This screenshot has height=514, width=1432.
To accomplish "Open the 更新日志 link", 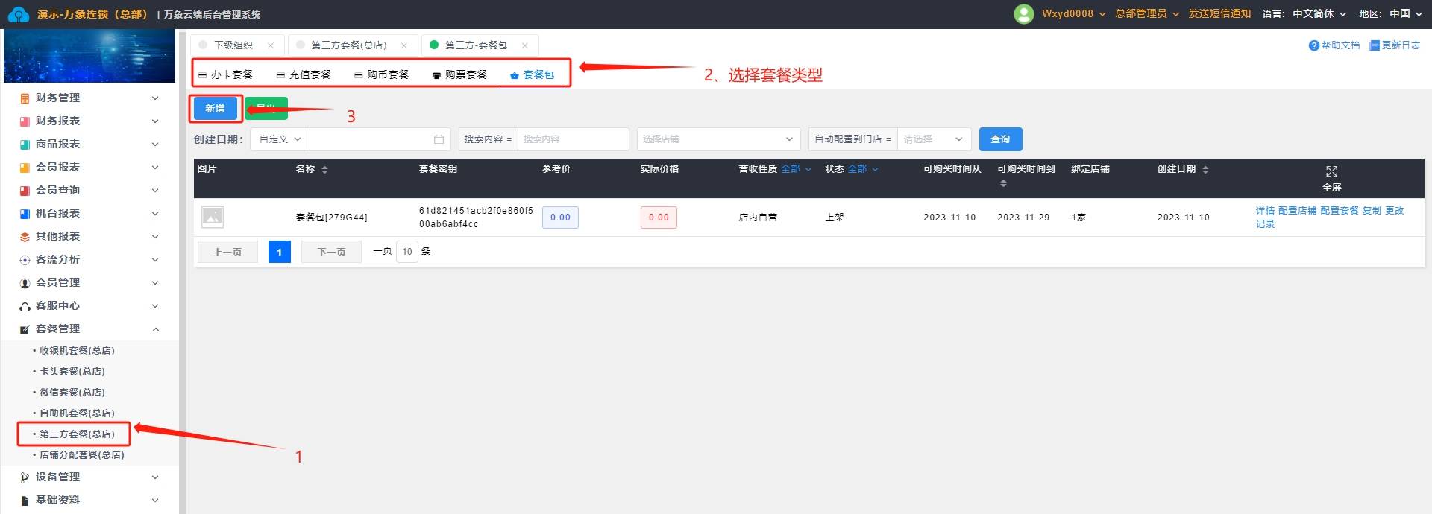I will [1395, 45].
